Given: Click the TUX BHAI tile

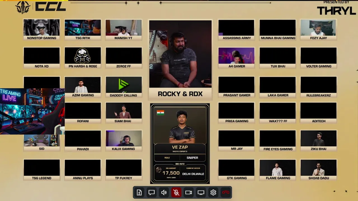Looking at the screenshot, I should coord(277,58).
